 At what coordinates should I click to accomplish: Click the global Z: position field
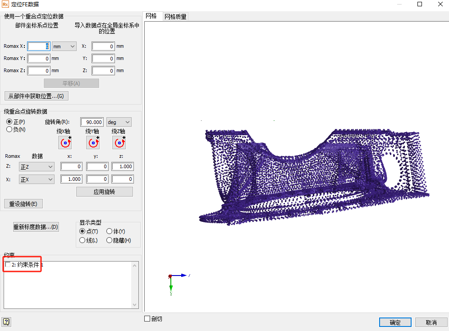[x=103, y=71]
